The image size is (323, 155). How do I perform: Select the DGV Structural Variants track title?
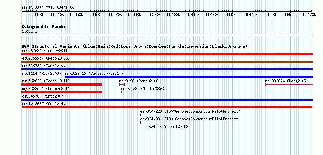135,46
